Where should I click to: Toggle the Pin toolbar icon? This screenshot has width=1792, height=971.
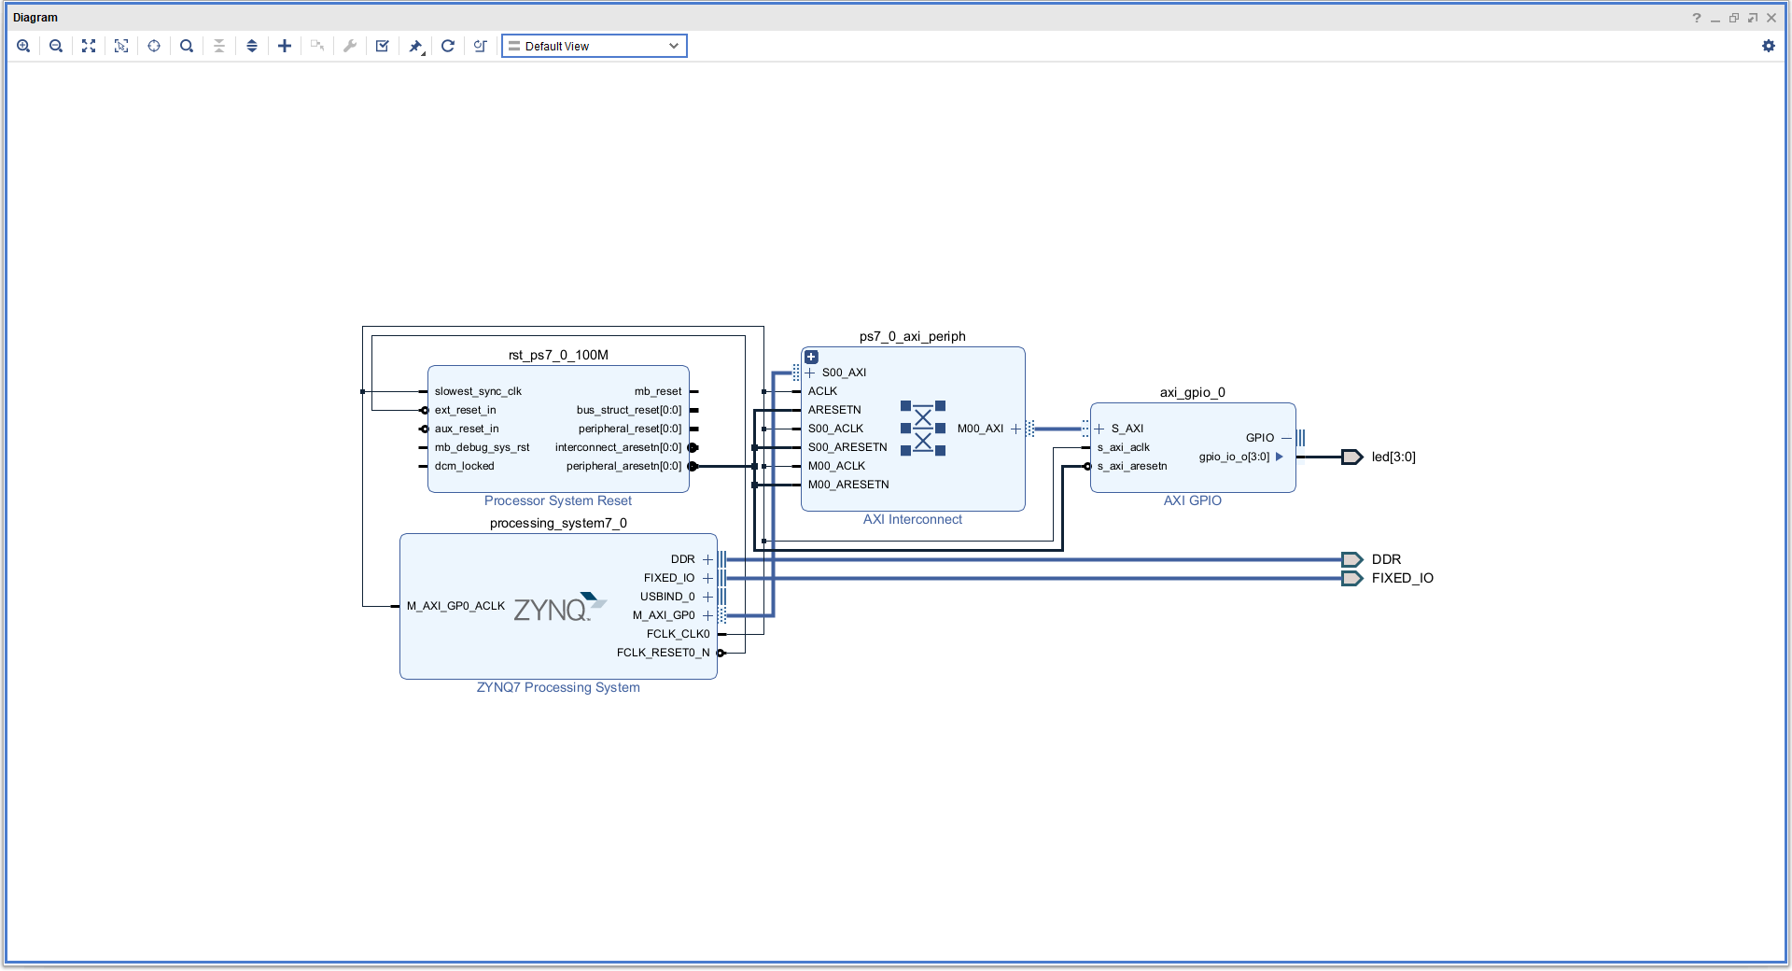click(x=415, y=46)
